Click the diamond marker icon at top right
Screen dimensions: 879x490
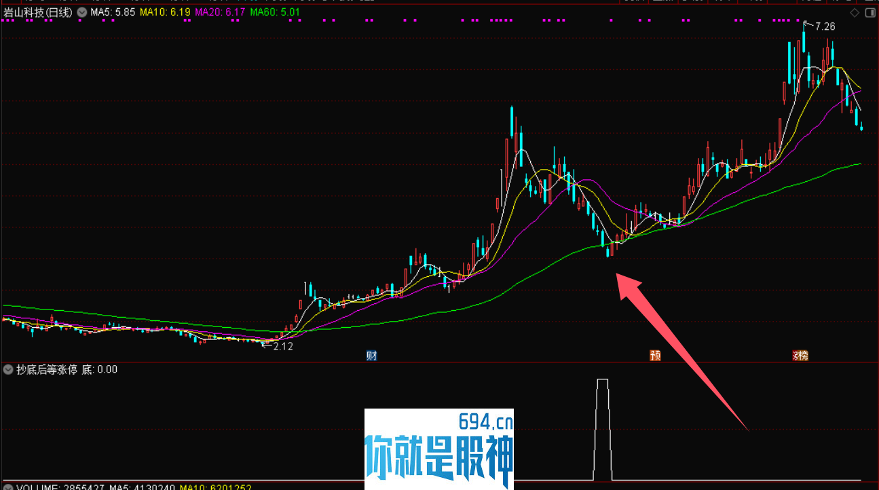click(855, 12)
